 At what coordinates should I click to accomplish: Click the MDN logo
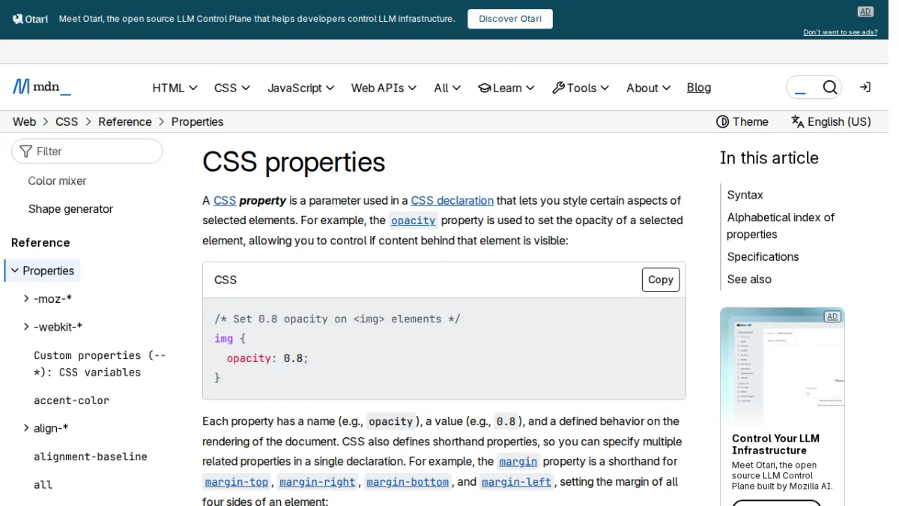coord(42,87)
